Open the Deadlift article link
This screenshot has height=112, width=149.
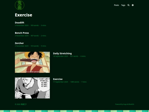pyautogui.click(x=20, y=23)
